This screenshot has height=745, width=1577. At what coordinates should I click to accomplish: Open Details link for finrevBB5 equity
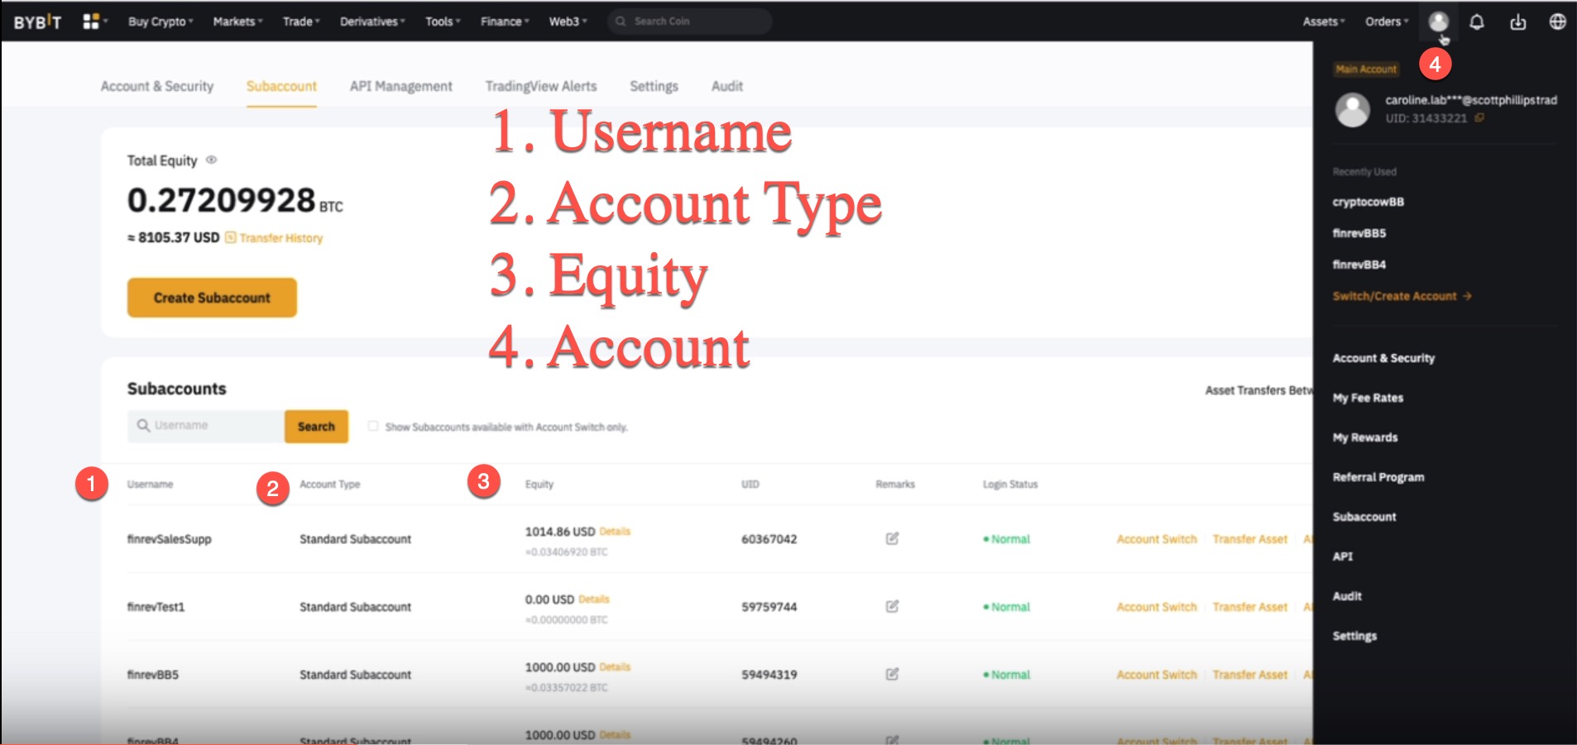coord(615,667)
